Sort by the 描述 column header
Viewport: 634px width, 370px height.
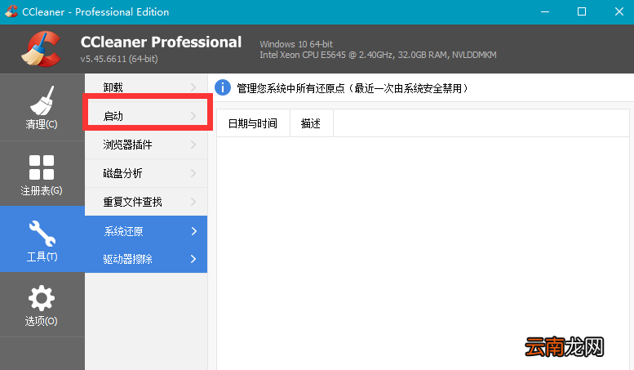(x=312, y=123)
